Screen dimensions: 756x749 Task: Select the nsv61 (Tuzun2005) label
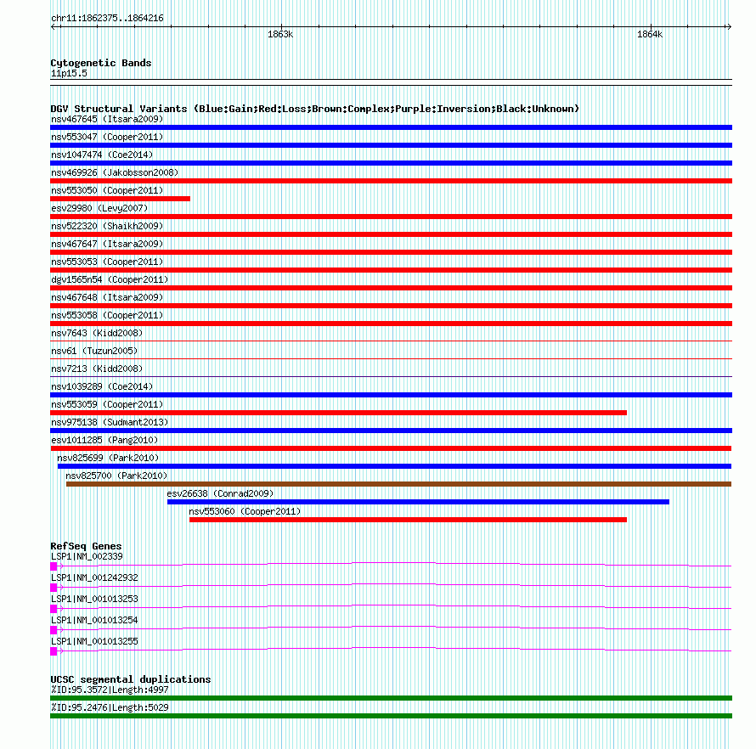94,351
